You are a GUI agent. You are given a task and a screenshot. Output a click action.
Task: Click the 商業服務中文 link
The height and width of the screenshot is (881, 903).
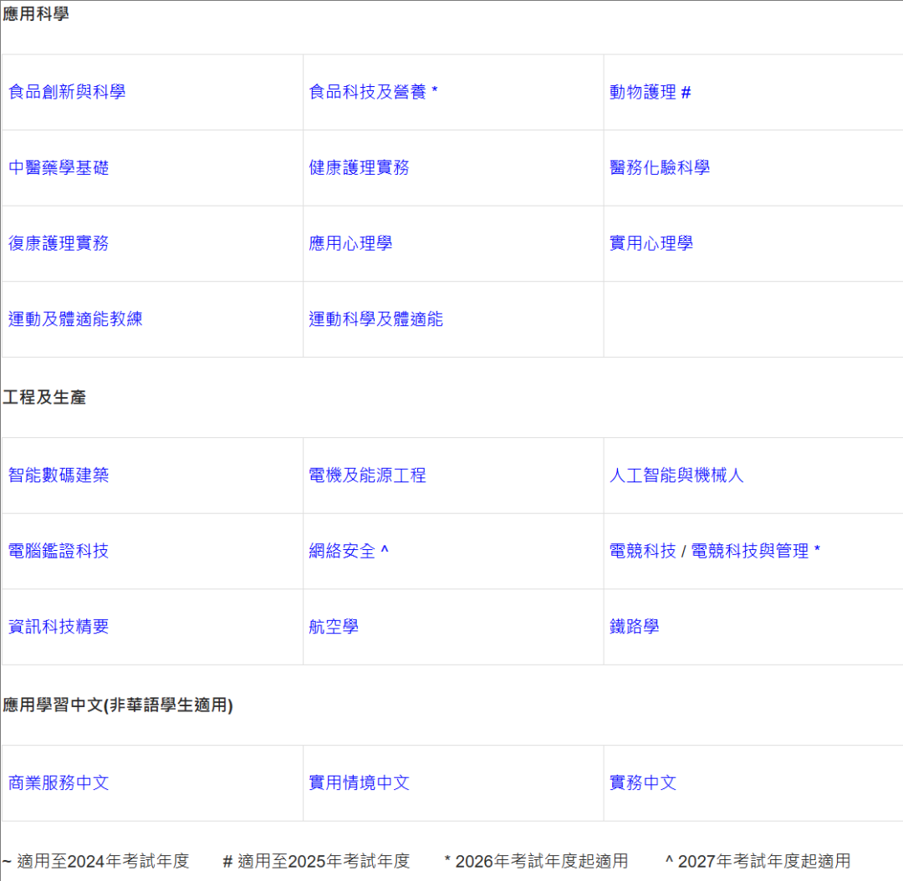[59, 783]
